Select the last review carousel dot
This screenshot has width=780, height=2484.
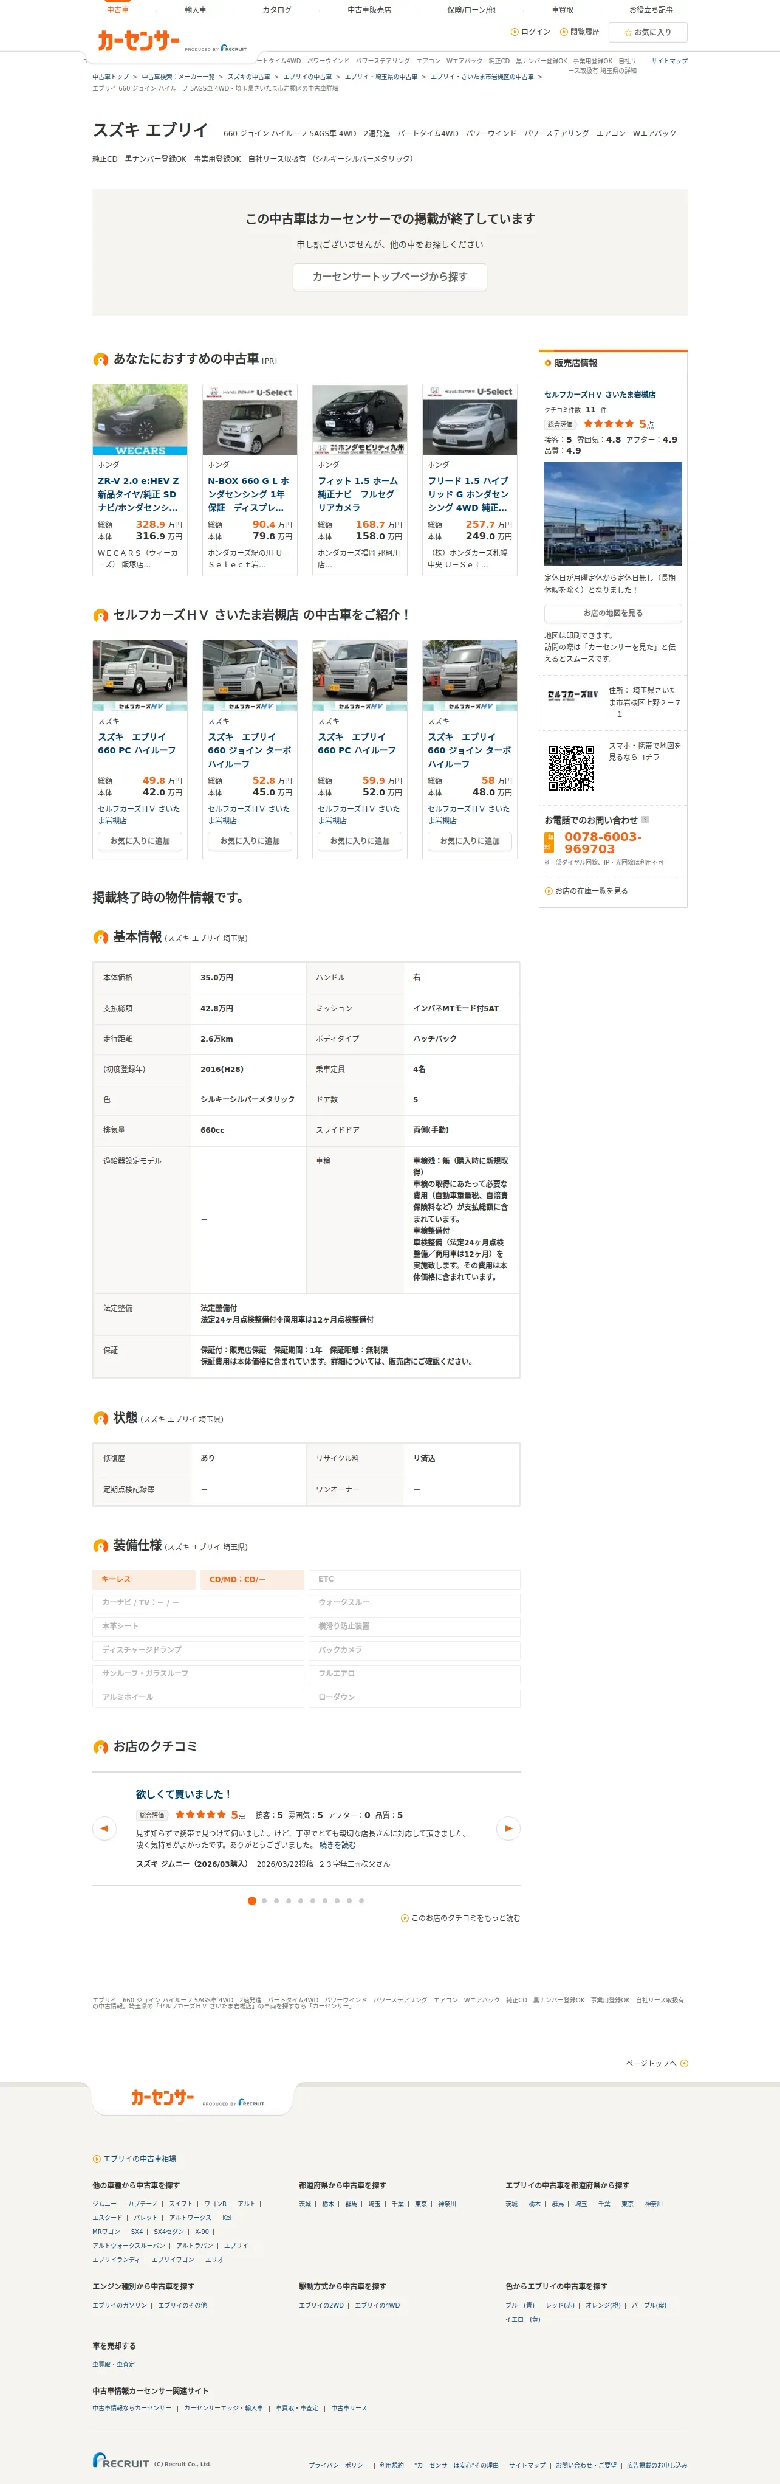pyautogui.click(x=361, y=1901)
